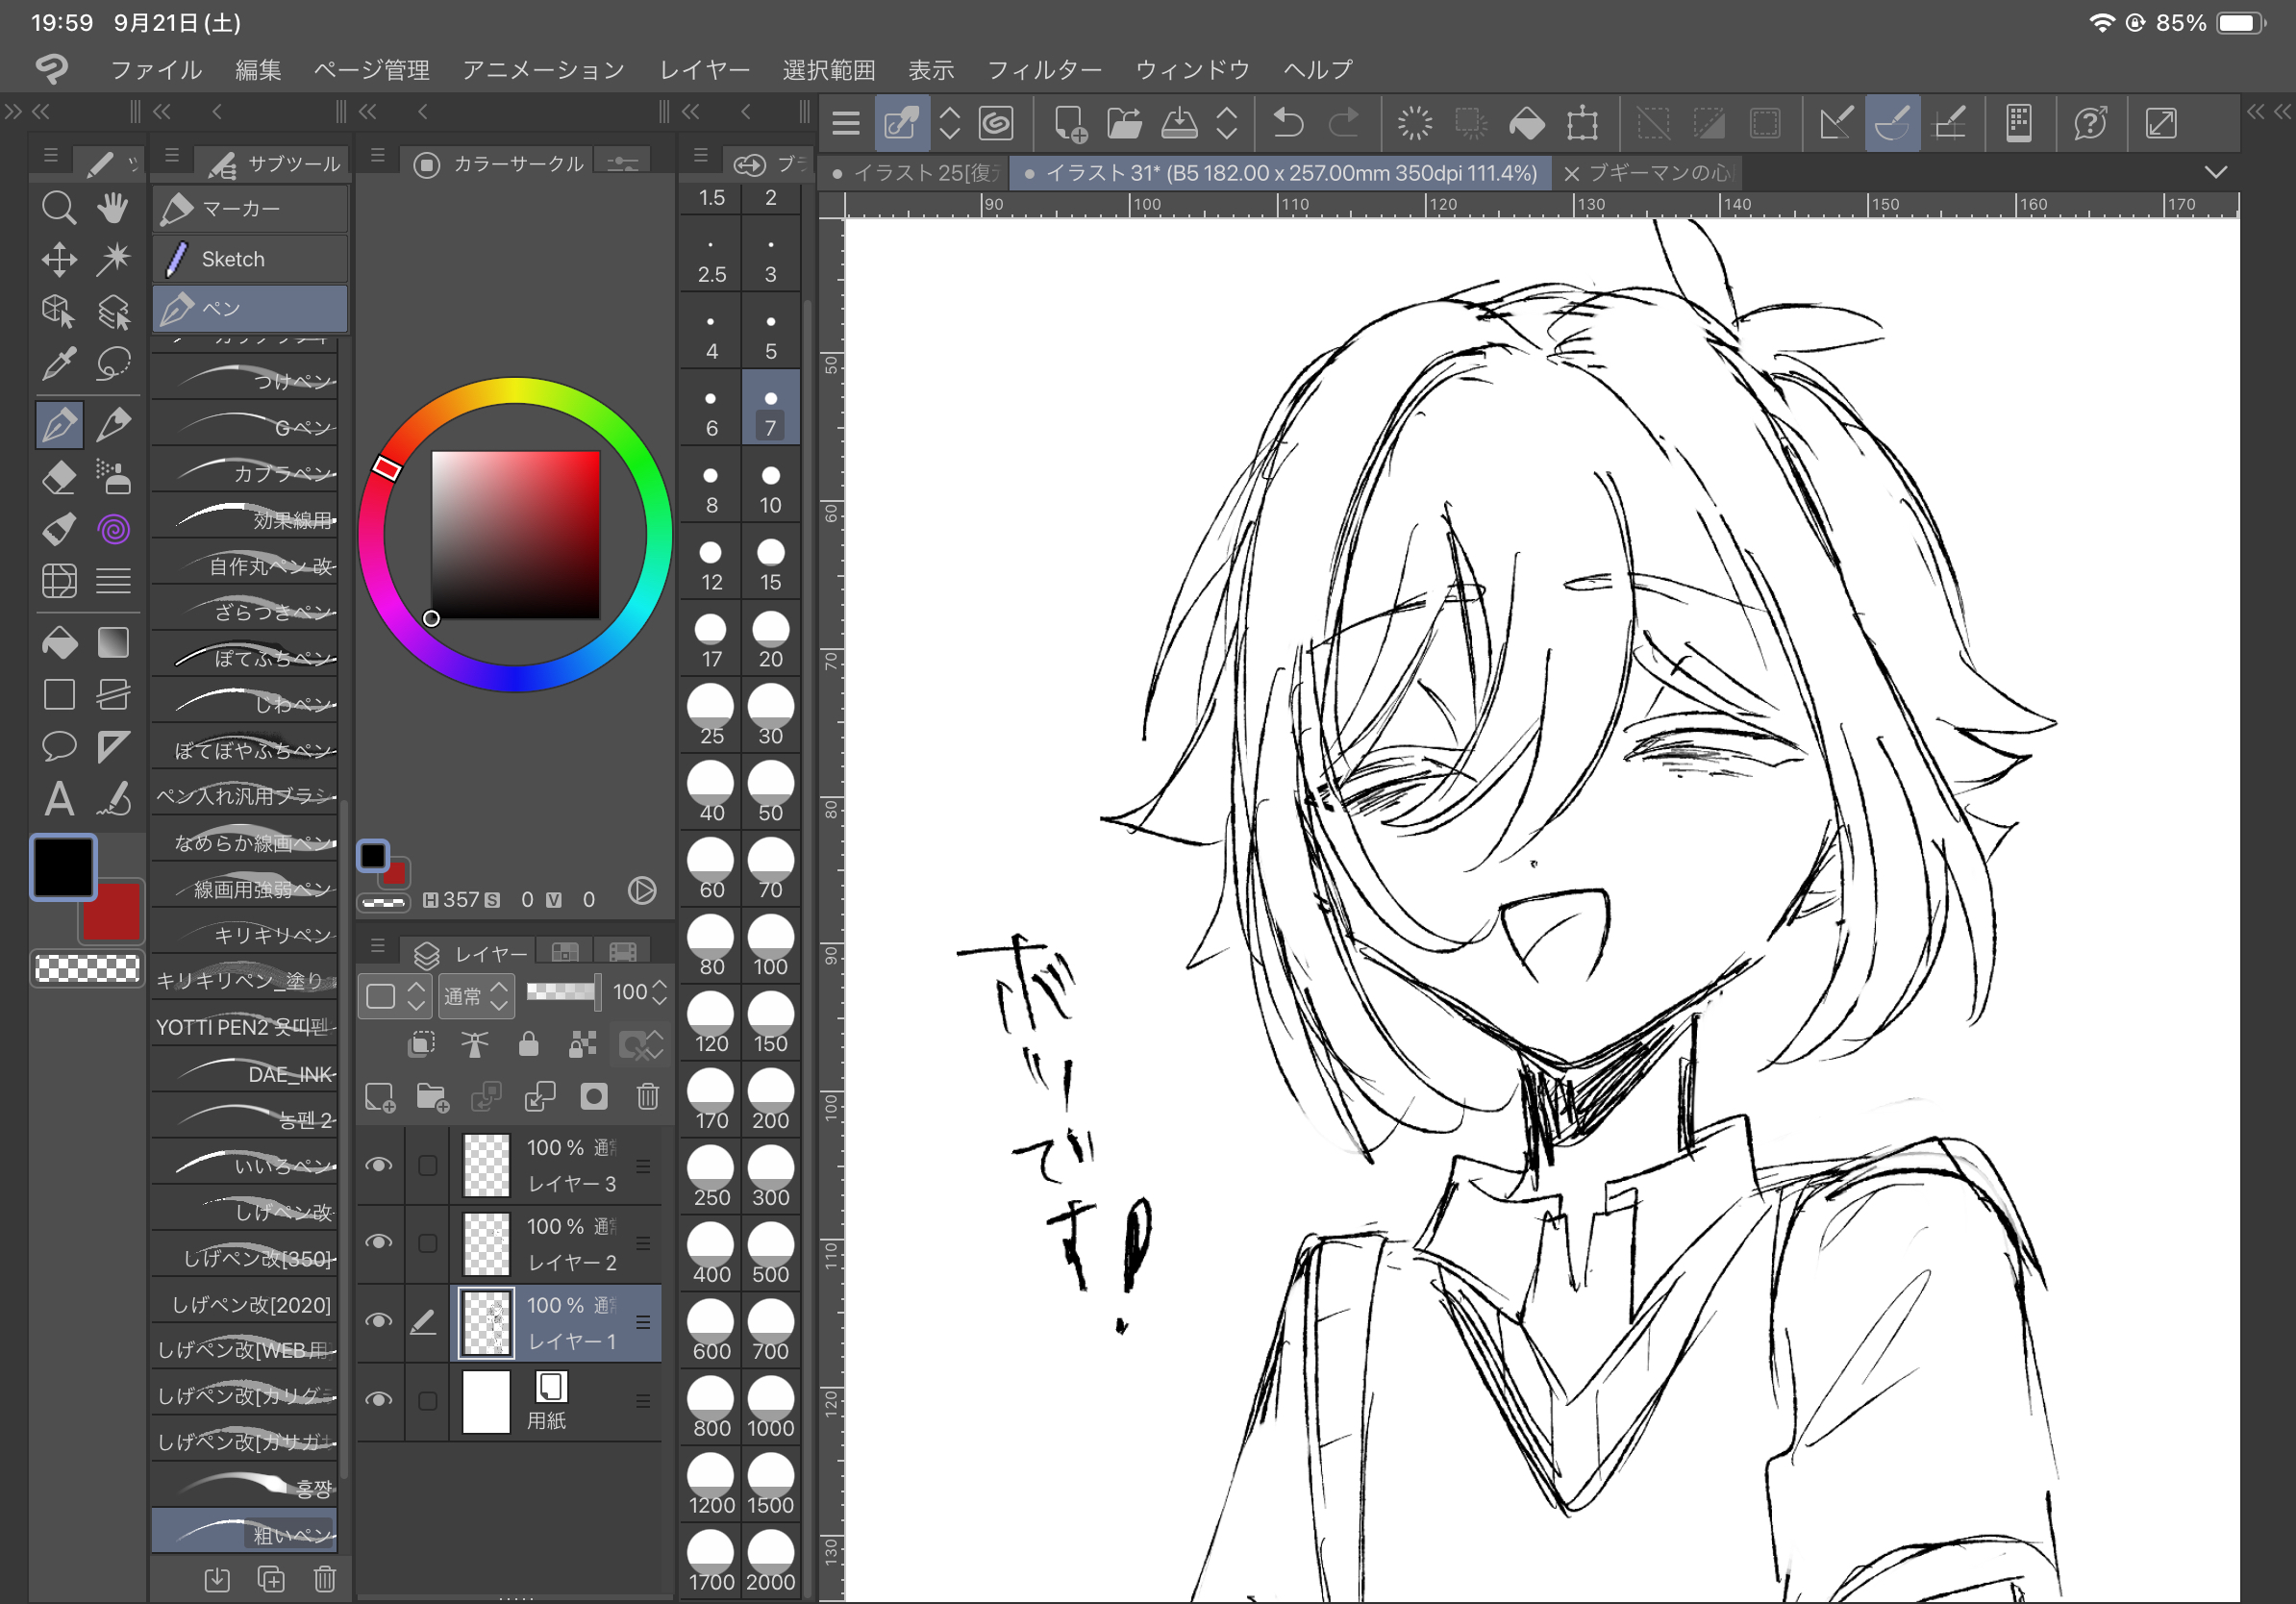Click the Clear/delete selection dotted circle icon
Screen dimensions: 2296x1604
coord(1415,124)
